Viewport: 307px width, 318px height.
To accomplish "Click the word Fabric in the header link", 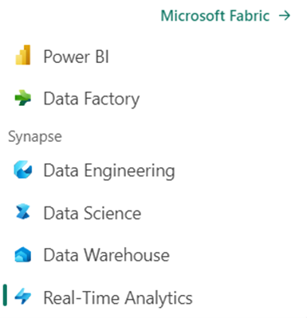I will click(250, 16).
